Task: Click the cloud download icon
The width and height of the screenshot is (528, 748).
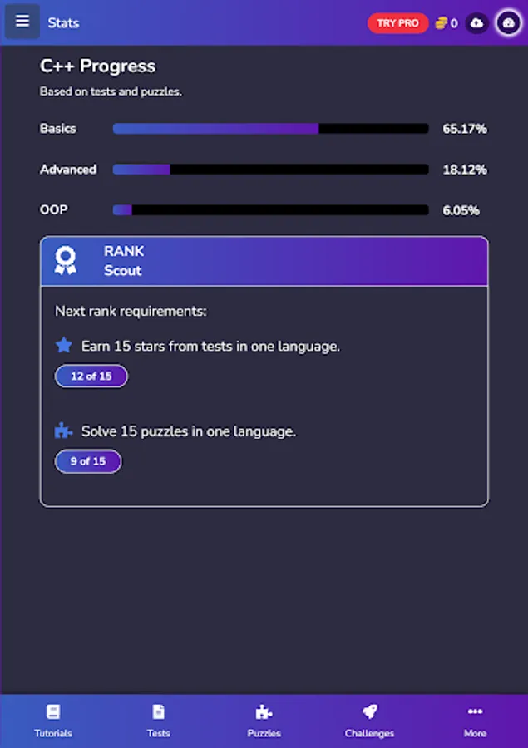Action: pos(476,23)
